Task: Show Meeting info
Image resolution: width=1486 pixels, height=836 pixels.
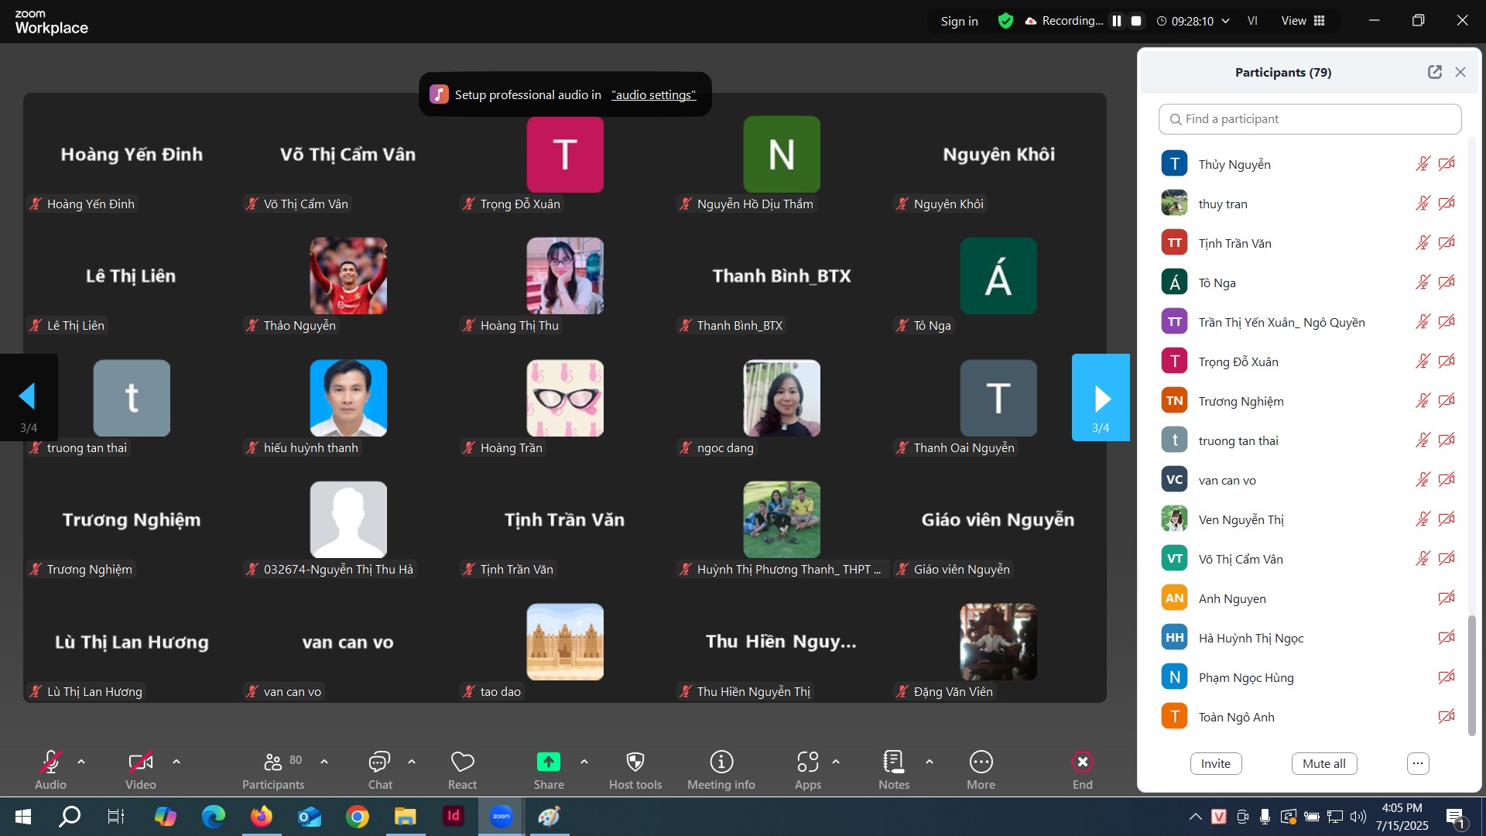Action: click(x=721, y=769)
